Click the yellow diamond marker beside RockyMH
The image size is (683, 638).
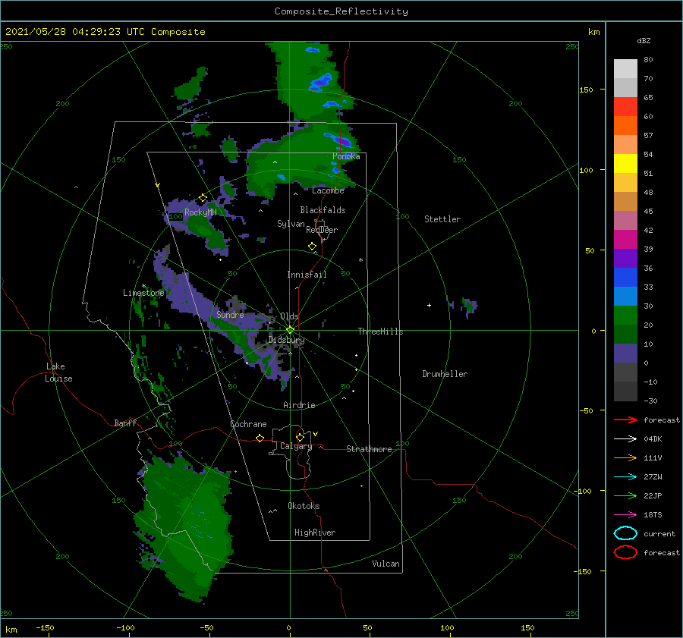[x=203, y=198]
